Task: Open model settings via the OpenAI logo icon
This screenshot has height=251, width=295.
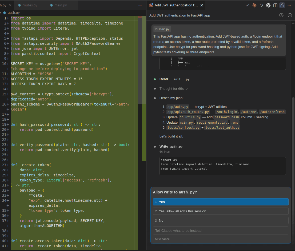Action: [268, 5]
